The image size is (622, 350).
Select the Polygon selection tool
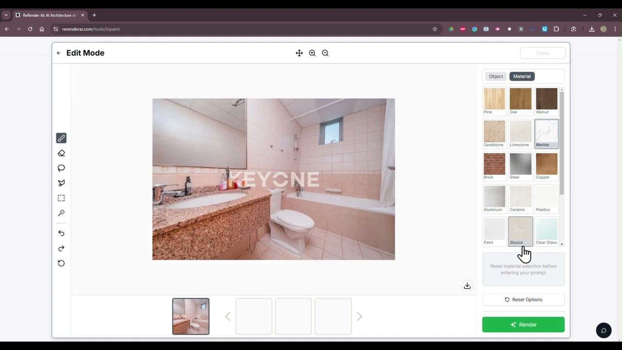click(x=61, y=183)
